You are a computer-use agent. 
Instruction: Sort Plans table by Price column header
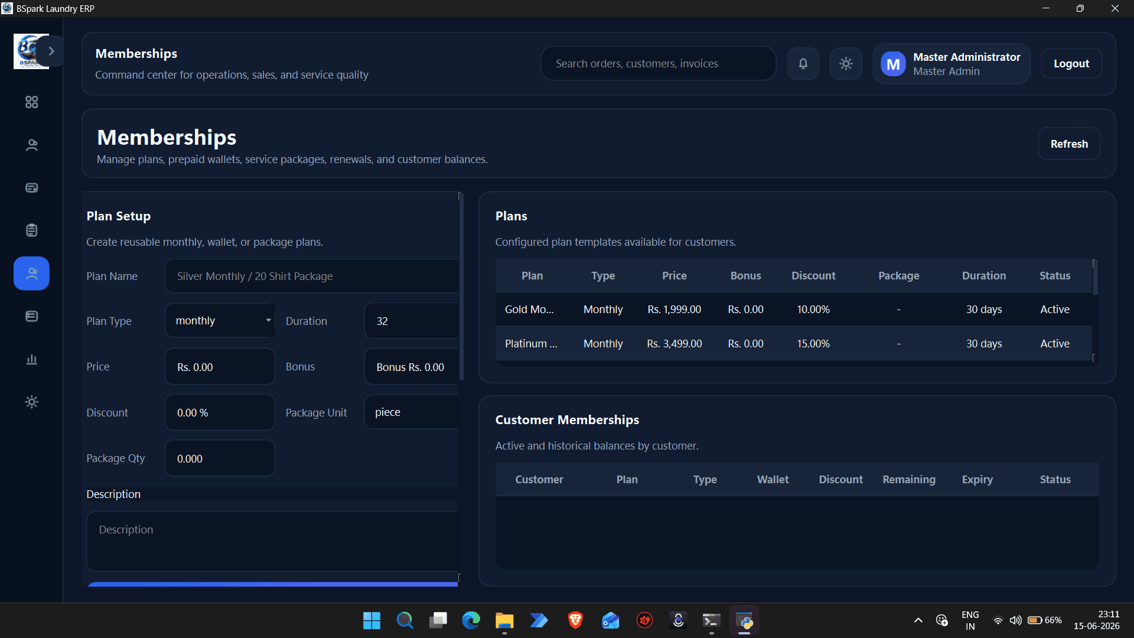click(x=674, y=275)
